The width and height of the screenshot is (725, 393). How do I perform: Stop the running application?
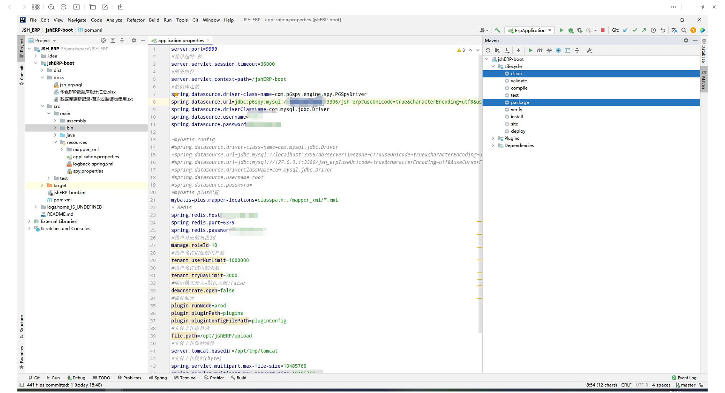tap(603, 30)
